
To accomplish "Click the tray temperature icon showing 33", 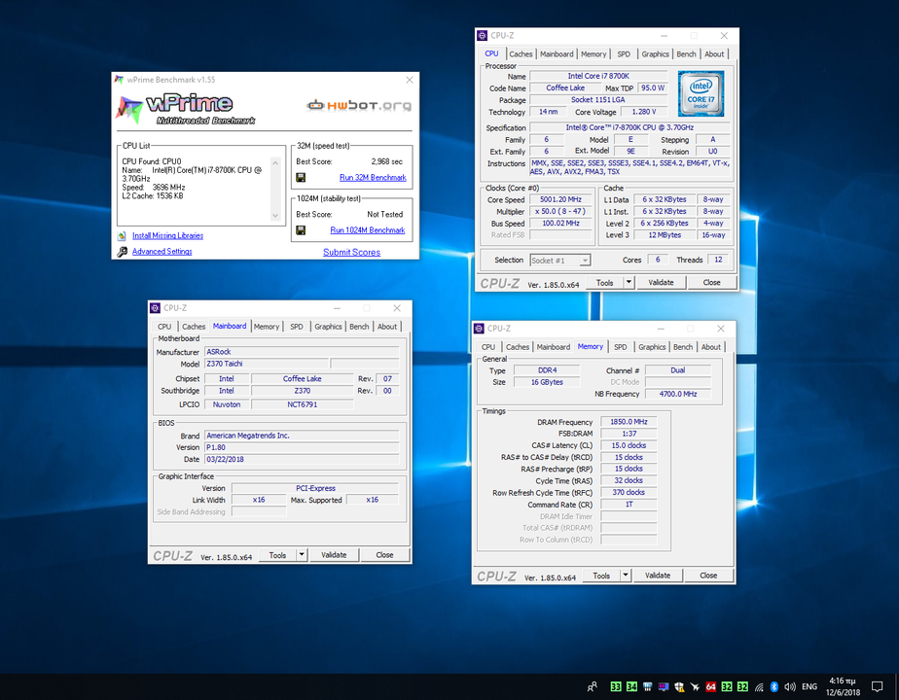I will click(616, 686).
